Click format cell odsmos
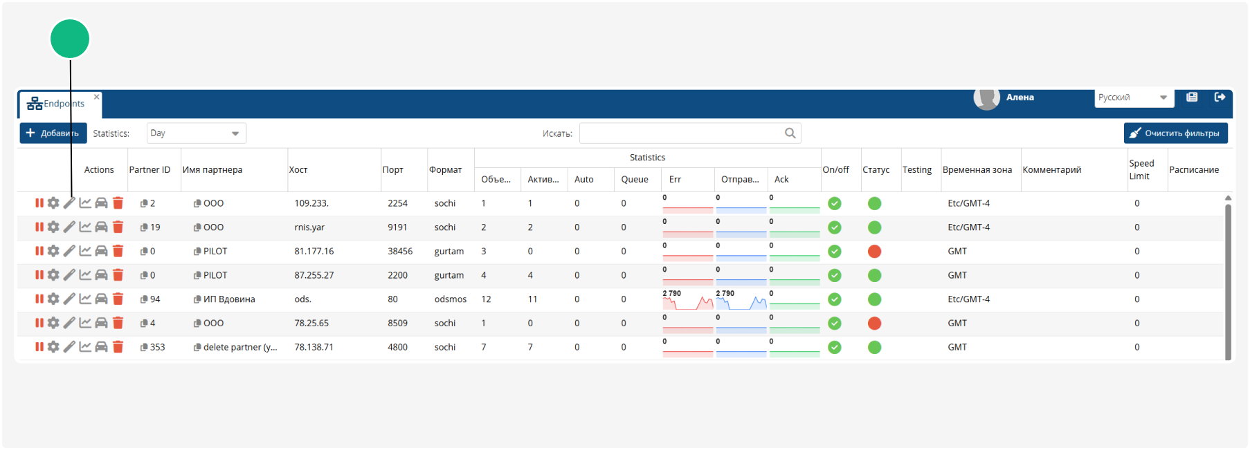Viewport: 1250px width, 450px height. [451, 299]
